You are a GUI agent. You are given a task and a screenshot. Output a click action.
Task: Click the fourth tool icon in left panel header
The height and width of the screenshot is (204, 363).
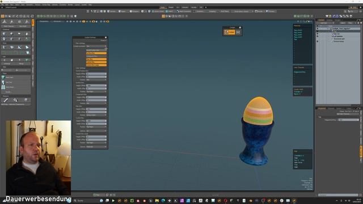[x=27, y=22]
